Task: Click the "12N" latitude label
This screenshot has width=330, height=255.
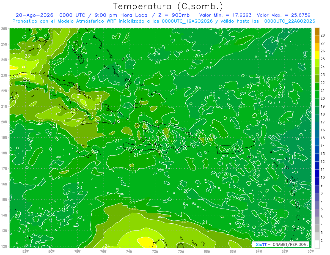Action: click(x=4, y=246)
